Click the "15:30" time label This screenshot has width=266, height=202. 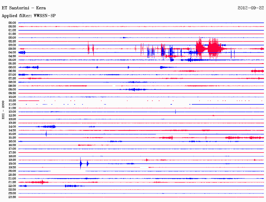(x=12, y=138)
